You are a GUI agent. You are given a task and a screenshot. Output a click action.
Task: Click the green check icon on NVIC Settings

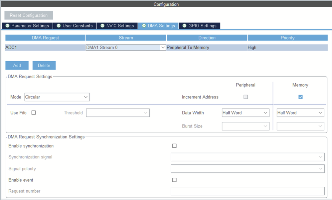tap(102, 26)
